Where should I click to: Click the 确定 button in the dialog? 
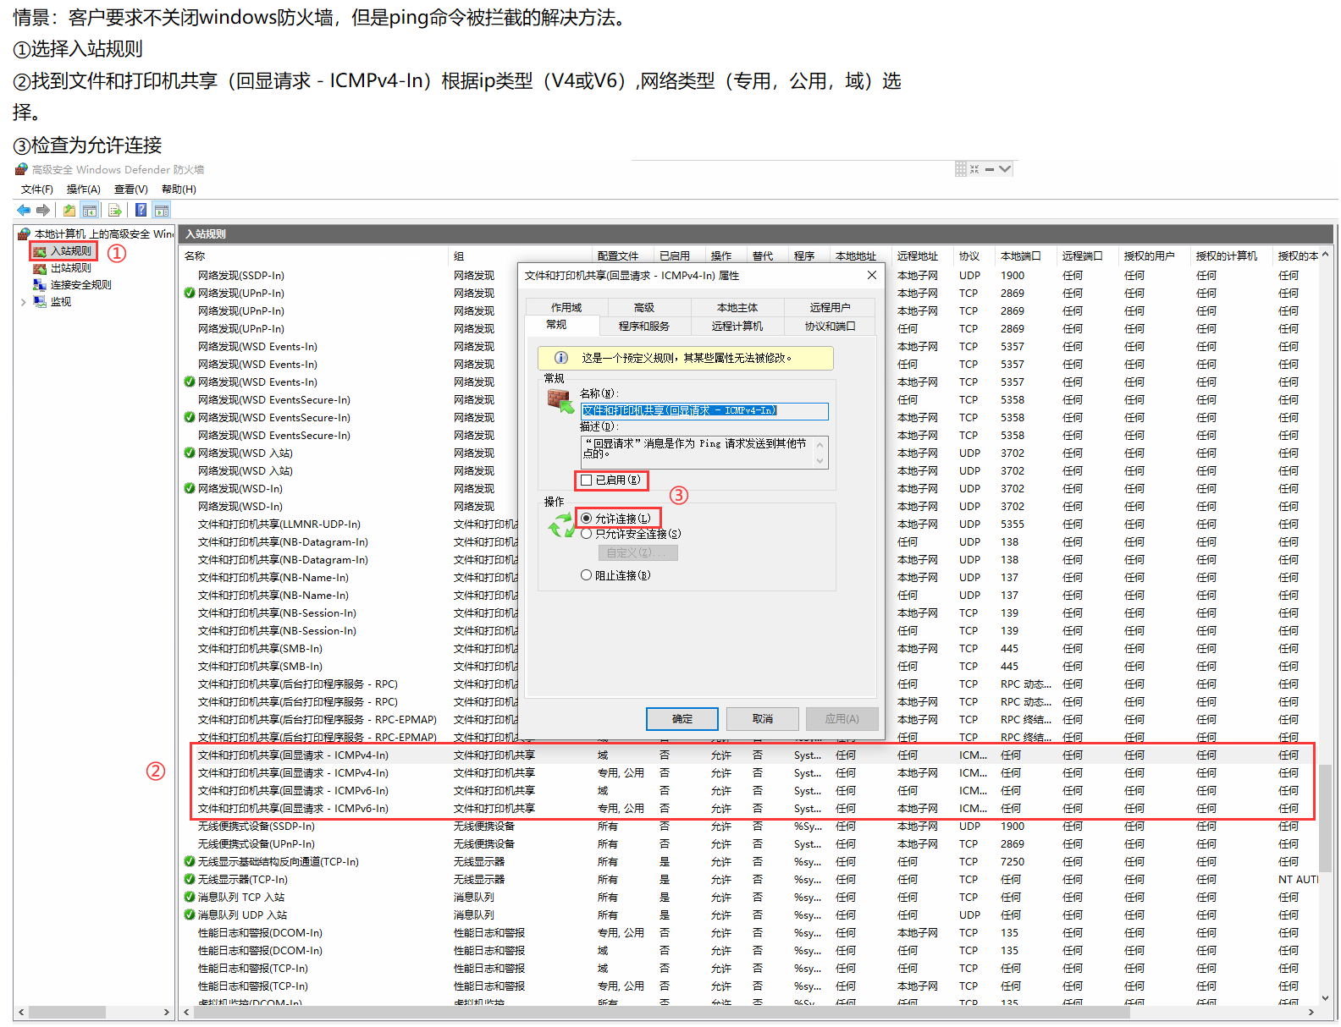pyautogui.click(x=682, y=719)
